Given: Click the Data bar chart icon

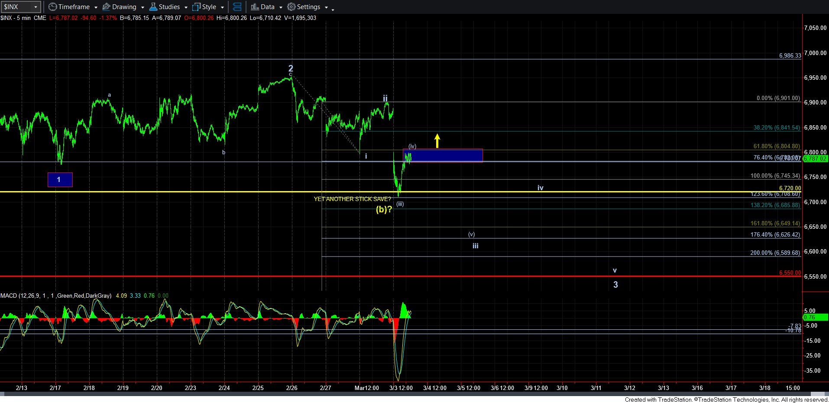Looking at the screenshot, I should pos(255,7).
